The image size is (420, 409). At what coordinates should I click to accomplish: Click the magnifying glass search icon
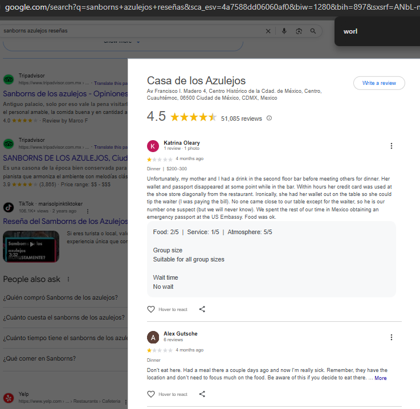coord(313,31)
